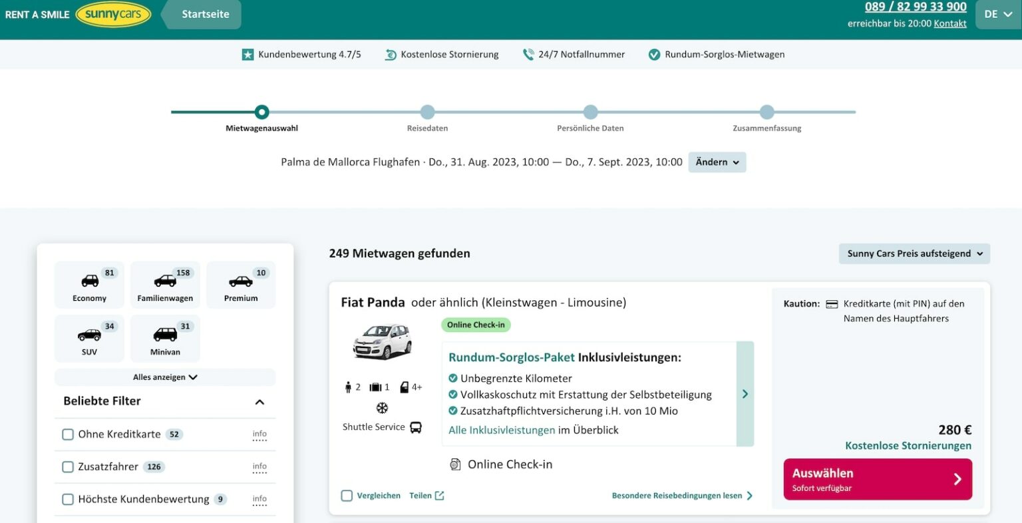Collapse the Beliebte Filter section
The image size is (1022, 523).
point(259,402)
